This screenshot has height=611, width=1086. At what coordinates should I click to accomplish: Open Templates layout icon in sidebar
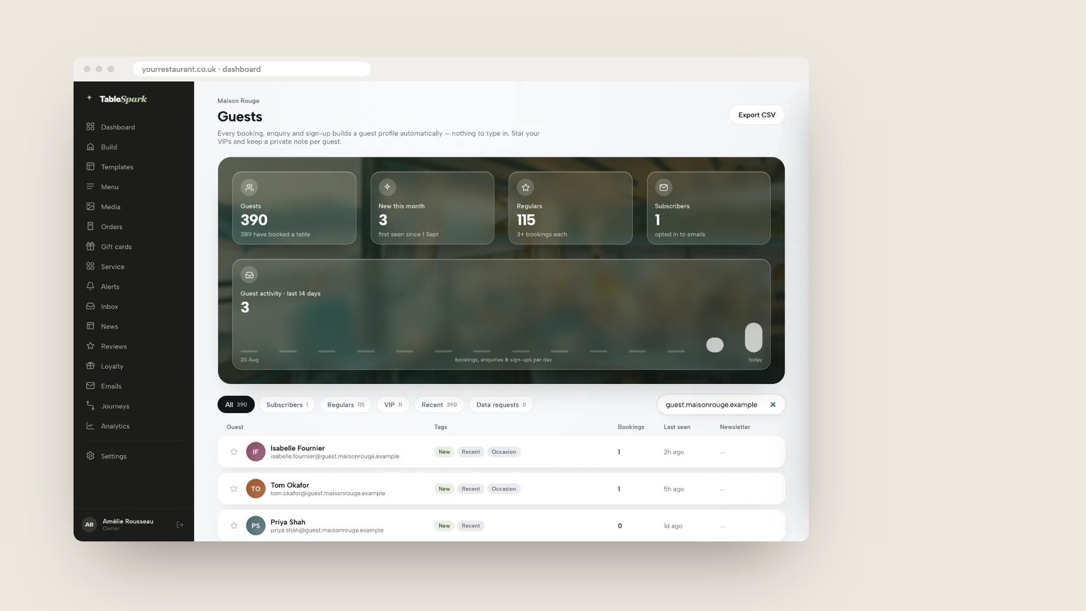click(90, 166)
